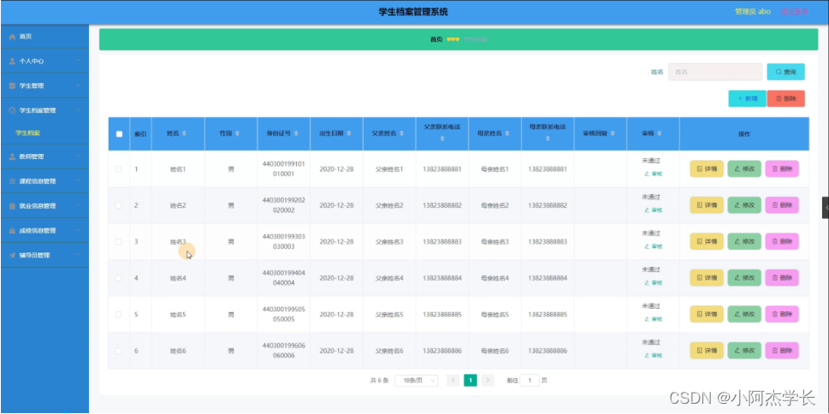Click the icon beside 教师管理
Viewport: 829px width, 414px height.
[12, 157]
